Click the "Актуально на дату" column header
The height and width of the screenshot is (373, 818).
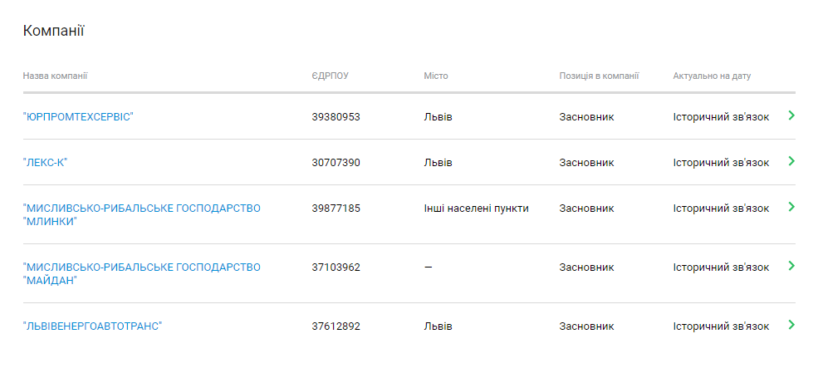pos(712,76)
